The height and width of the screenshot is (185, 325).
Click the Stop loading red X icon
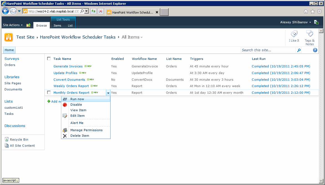click(101, 11)
